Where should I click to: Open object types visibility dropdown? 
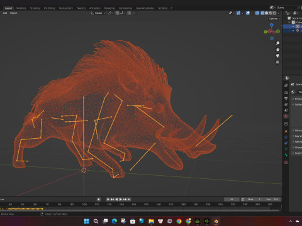[x=232, y=13]
